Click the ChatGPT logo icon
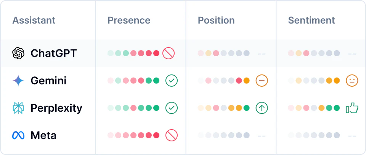 18,53
